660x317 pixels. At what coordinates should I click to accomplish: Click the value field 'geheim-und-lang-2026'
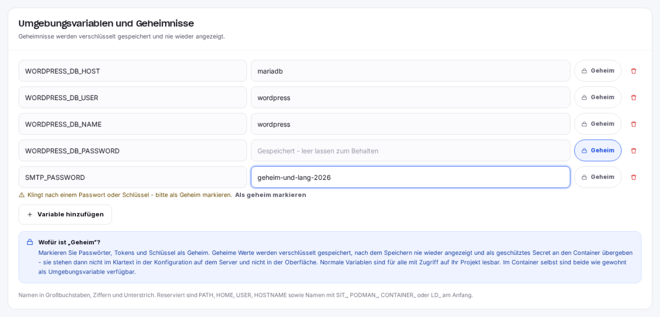tap(410, 177)
